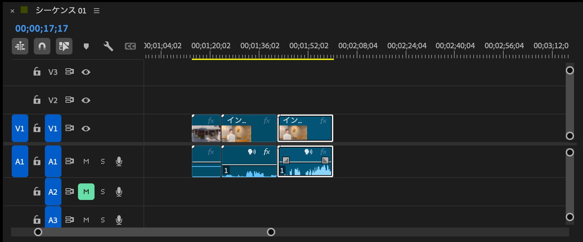Toggle V1 track targeting button
Screen dimensions: 583x242
53,128
